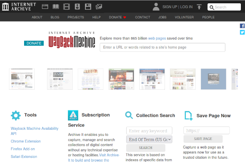Open the BLOG menu item

click(x=55, y=17)
